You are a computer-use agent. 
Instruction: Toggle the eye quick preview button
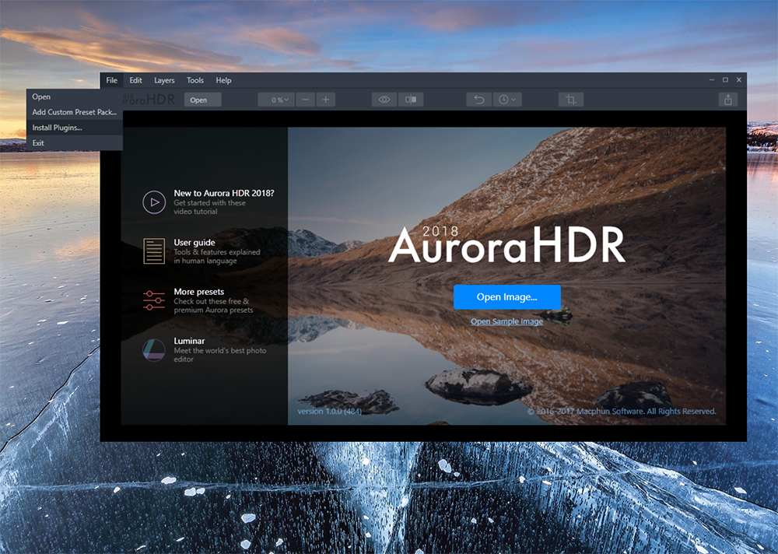click(384, 100)
